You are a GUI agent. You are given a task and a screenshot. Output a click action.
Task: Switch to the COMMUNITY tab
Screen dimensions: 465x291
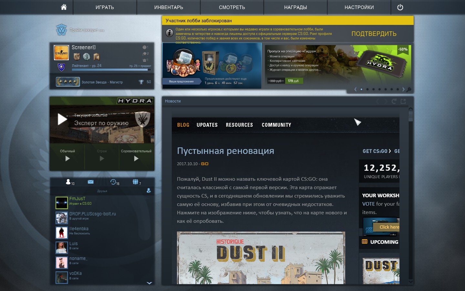click(x=276, y=125)
